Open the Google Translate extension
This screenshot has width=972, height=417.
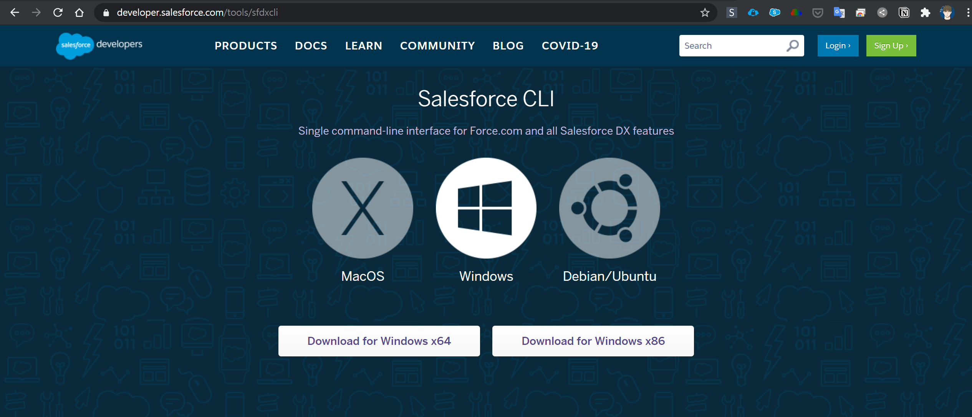click(839, 13)
